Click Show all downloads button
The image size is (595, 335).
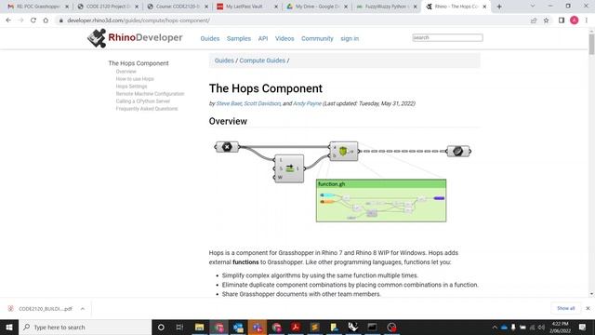click(566, 308)
